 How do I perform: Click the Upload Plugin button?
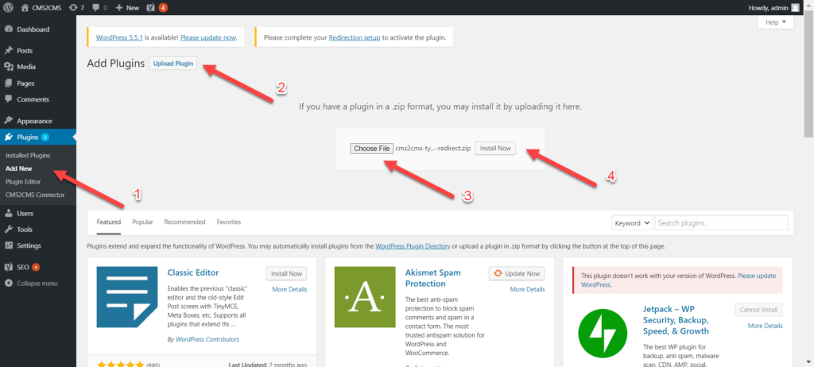[173, 64]
